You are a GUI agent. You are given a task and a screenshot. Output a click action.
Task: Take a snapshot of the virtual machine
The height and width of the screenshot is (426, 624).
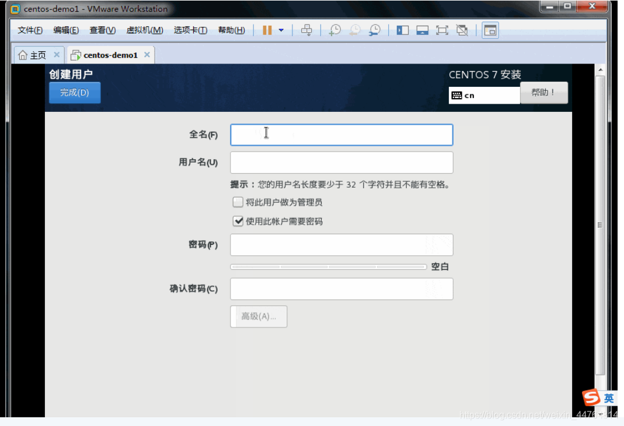[x=334, y=30]
